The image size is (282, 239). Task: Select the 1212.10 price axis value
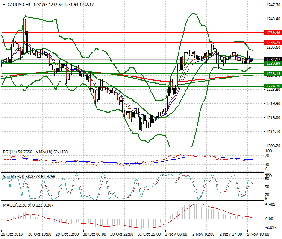coord(273,132)
